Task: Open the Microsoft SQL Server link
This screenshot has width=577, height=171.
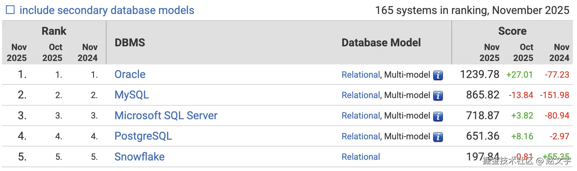Action: [x=166, y=116]
